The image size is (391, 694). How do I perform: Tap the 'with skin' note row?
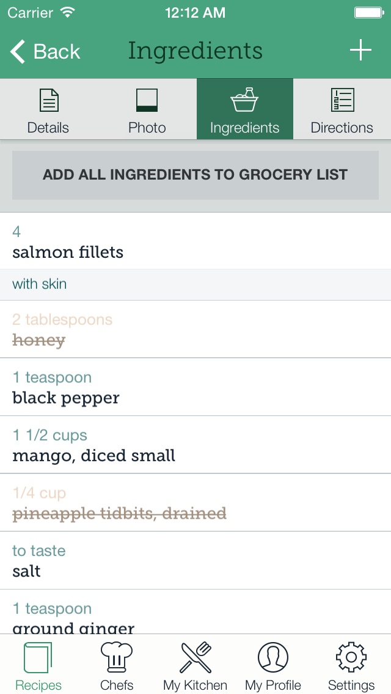pyautogui.click(x=195, y=284)
